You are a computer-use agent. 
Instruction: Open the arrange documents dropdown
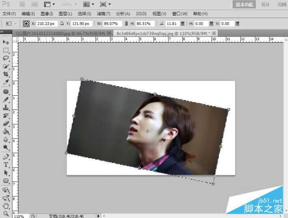(89, 5)
